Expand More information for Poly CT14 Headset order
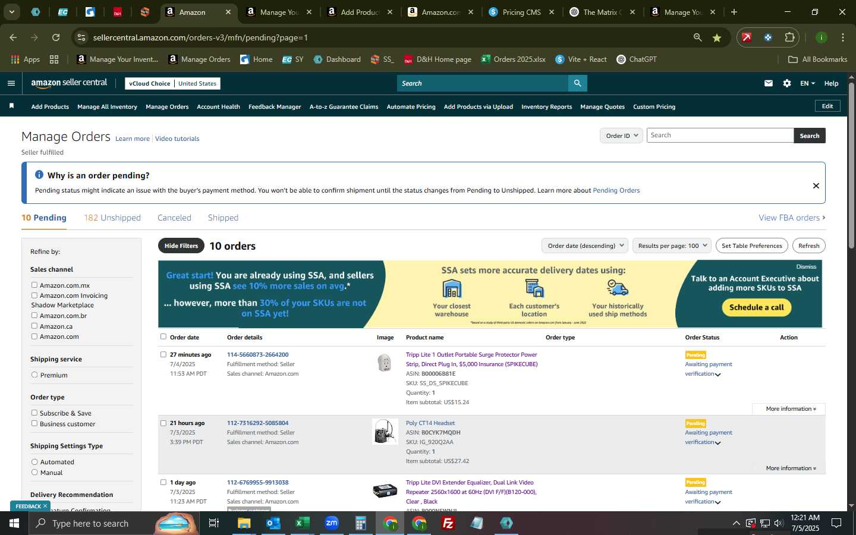Image resolution: width=856 pixels, height=535 pixels. coord(791,468)
